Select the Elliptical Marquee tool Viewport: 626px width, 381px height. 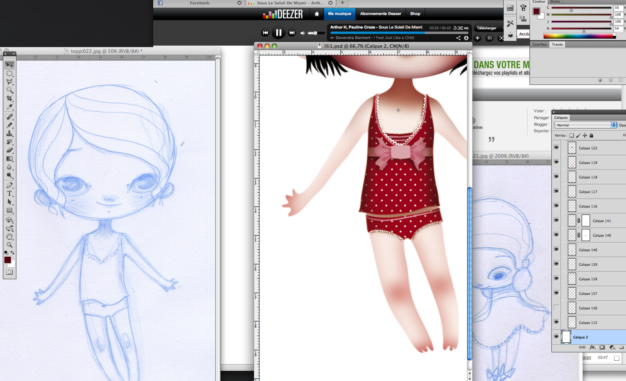point(10,73)
